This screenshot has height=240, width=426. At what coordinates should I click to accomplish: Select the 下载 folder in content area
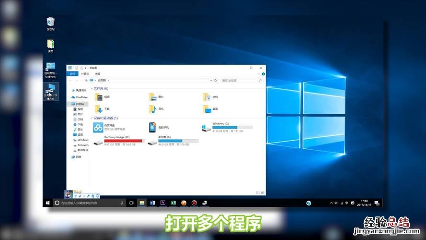tap(102, 109)
